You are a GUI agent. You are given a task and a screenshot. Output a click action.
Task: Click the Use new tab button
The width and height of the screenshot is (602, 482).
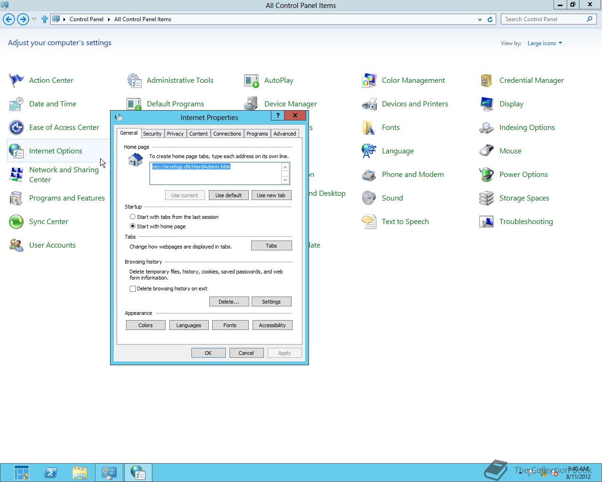click(x=271, y=195)
